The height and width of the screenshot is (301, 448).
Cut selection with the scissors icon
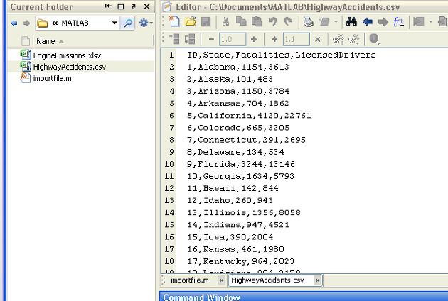click(225, 22)
